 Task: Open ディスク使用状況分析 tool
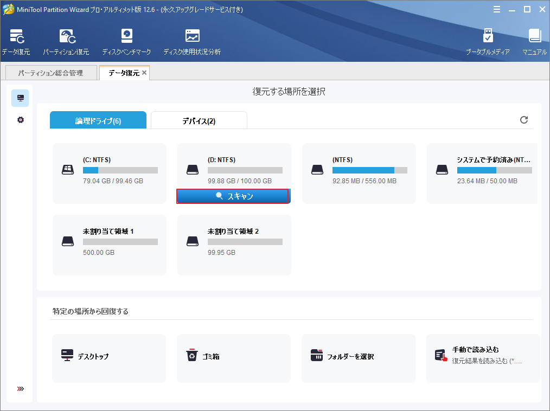point(192,42)
